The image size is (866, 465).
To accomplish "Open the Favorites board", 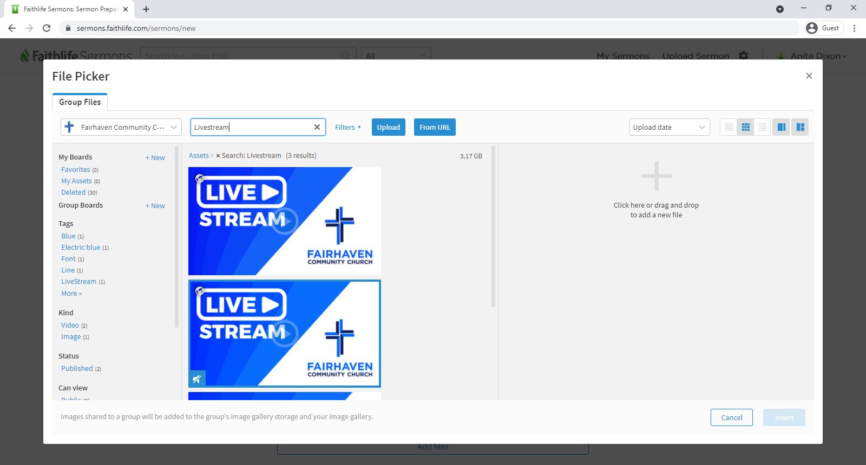I will [x=76, y=170].
